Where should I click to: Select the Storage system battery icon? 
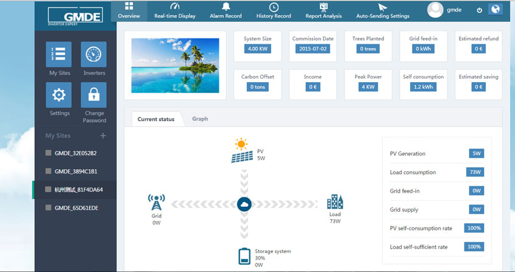(244, 256)
